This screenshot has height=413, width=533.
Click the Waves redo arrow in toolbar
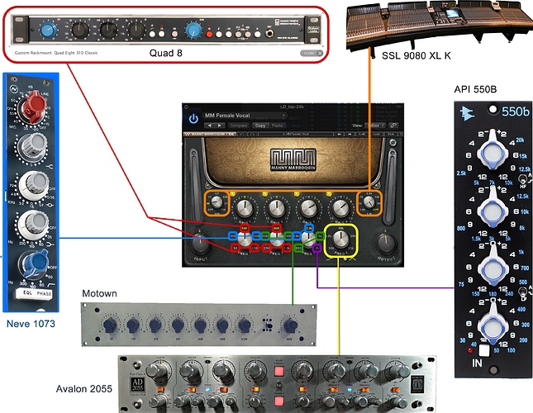(x=254, y=134)
